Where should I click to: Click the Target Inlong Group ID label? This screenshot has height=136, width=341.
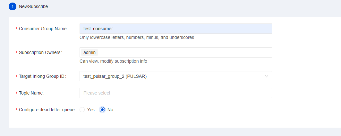(x=42, y=76)
